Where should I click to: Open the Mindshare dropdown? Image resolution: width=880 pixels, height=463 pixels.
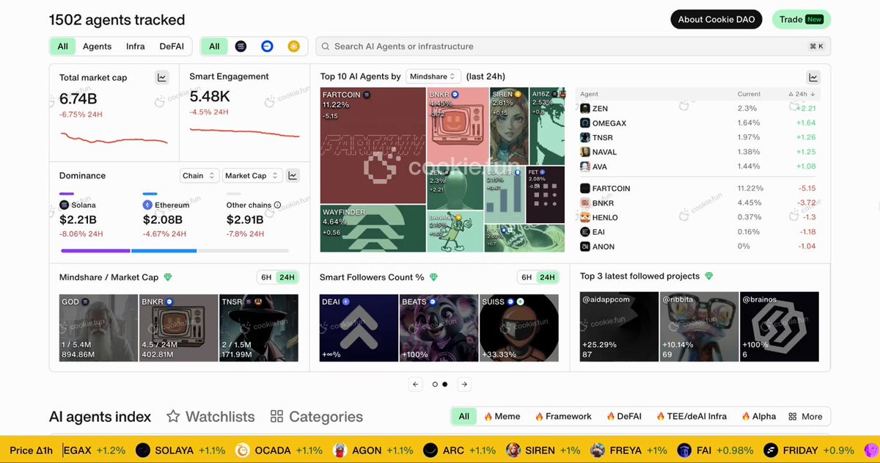433,76
